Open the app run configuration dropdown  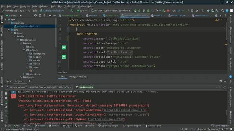pyautogui.click(x=82, y=11)
